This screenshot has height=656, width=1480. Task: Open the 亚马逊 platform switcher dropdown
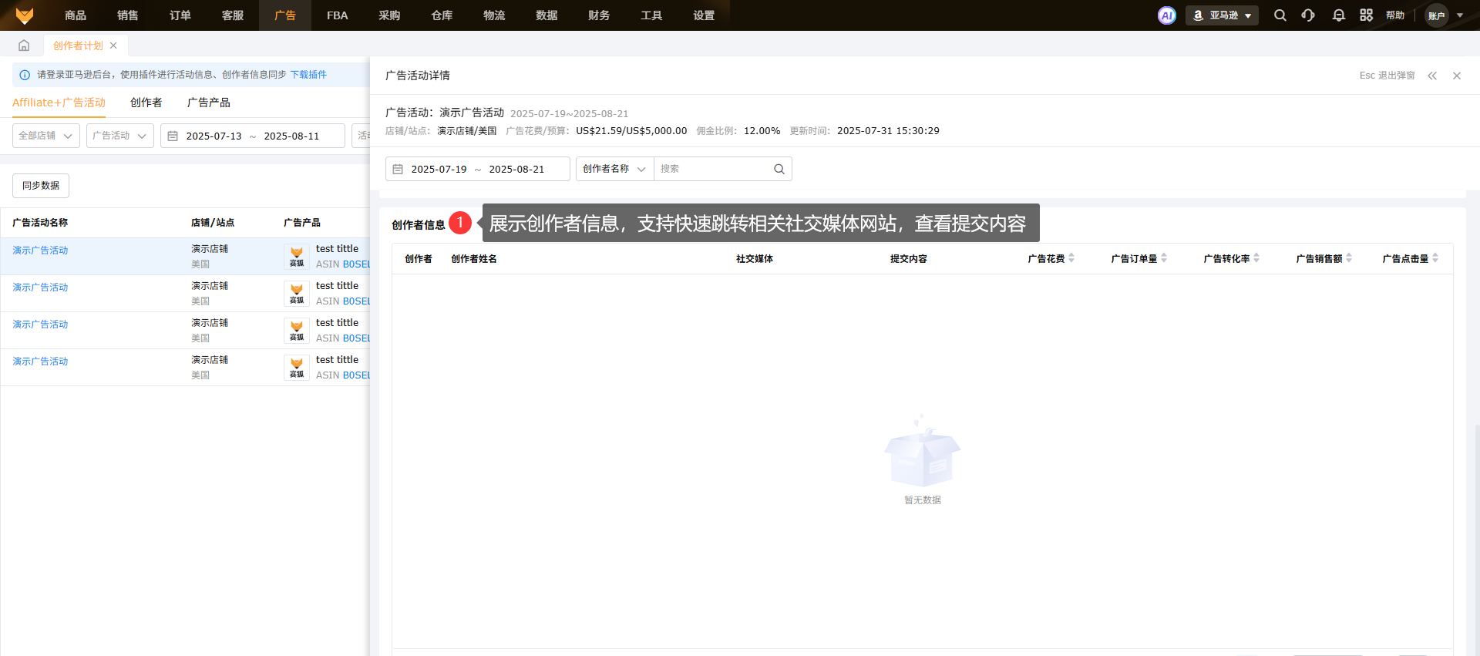pyautogui.click(x=1222, y=15)
